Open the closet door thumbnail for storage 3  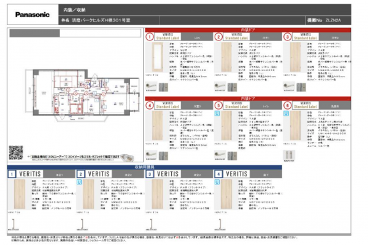click(x=158, y=194)
